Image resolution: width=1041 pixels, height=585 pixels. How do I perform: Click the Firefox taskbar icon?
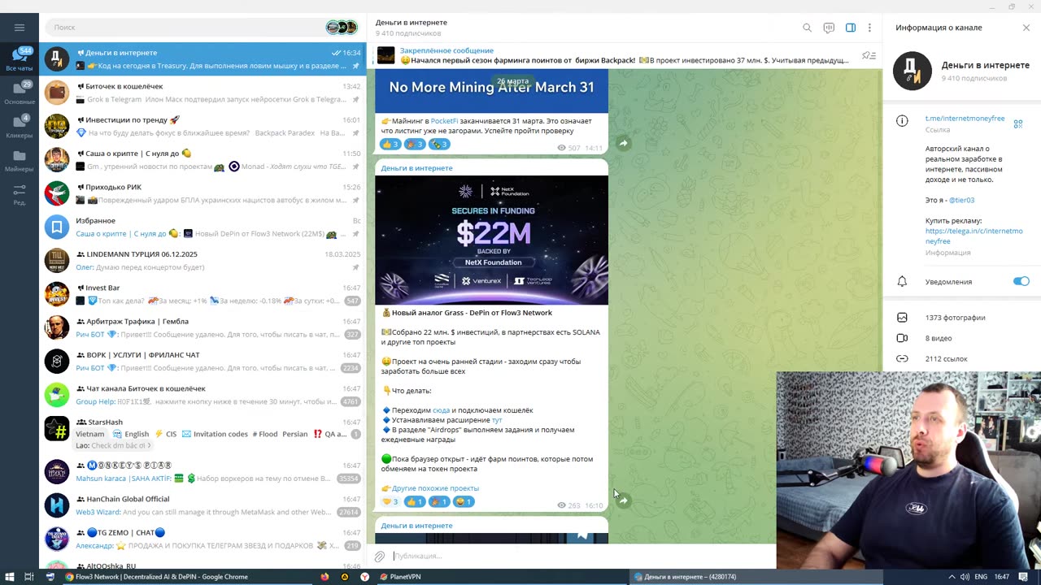tap(324, 577)
